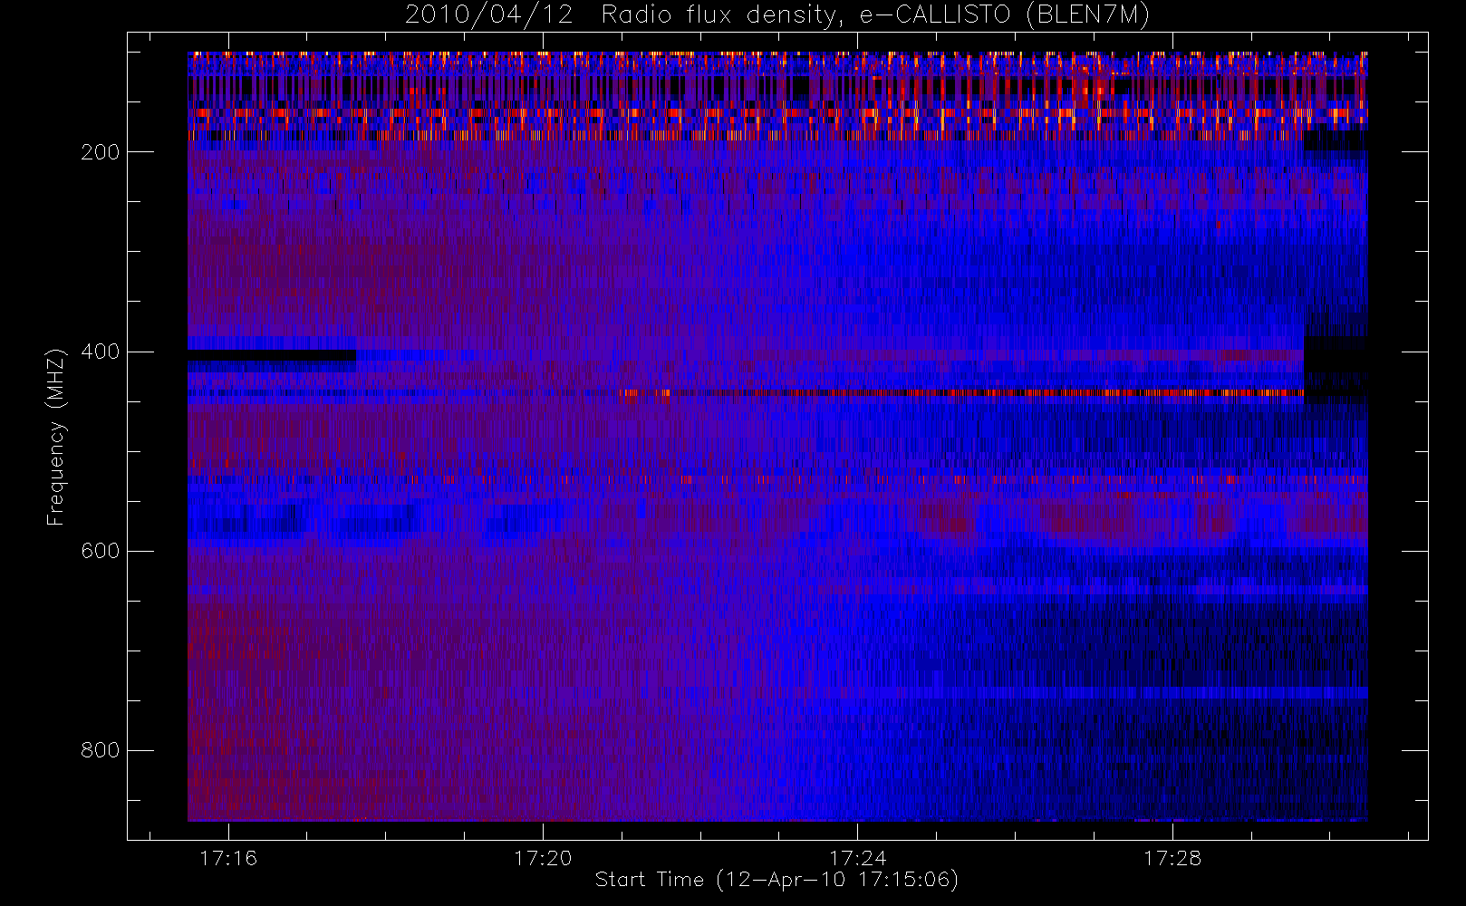The width and height of the screenshot is (1466, 906).
Task: Click the 'Start Time (12-Apr-10 17:15:06)' axis label
Action: click(776, 880)
